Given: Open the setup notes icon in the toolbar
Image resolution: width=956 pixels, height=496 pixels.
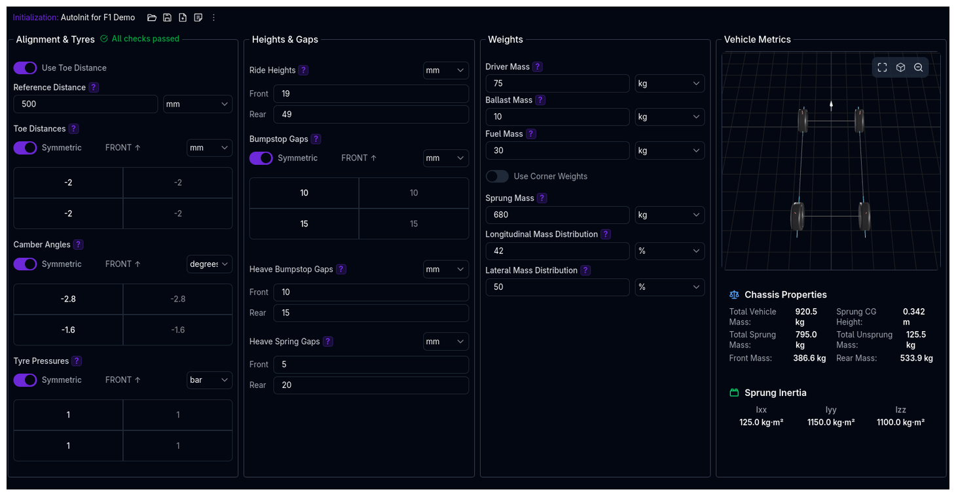Looking at the screenshot, I should 198,17.
